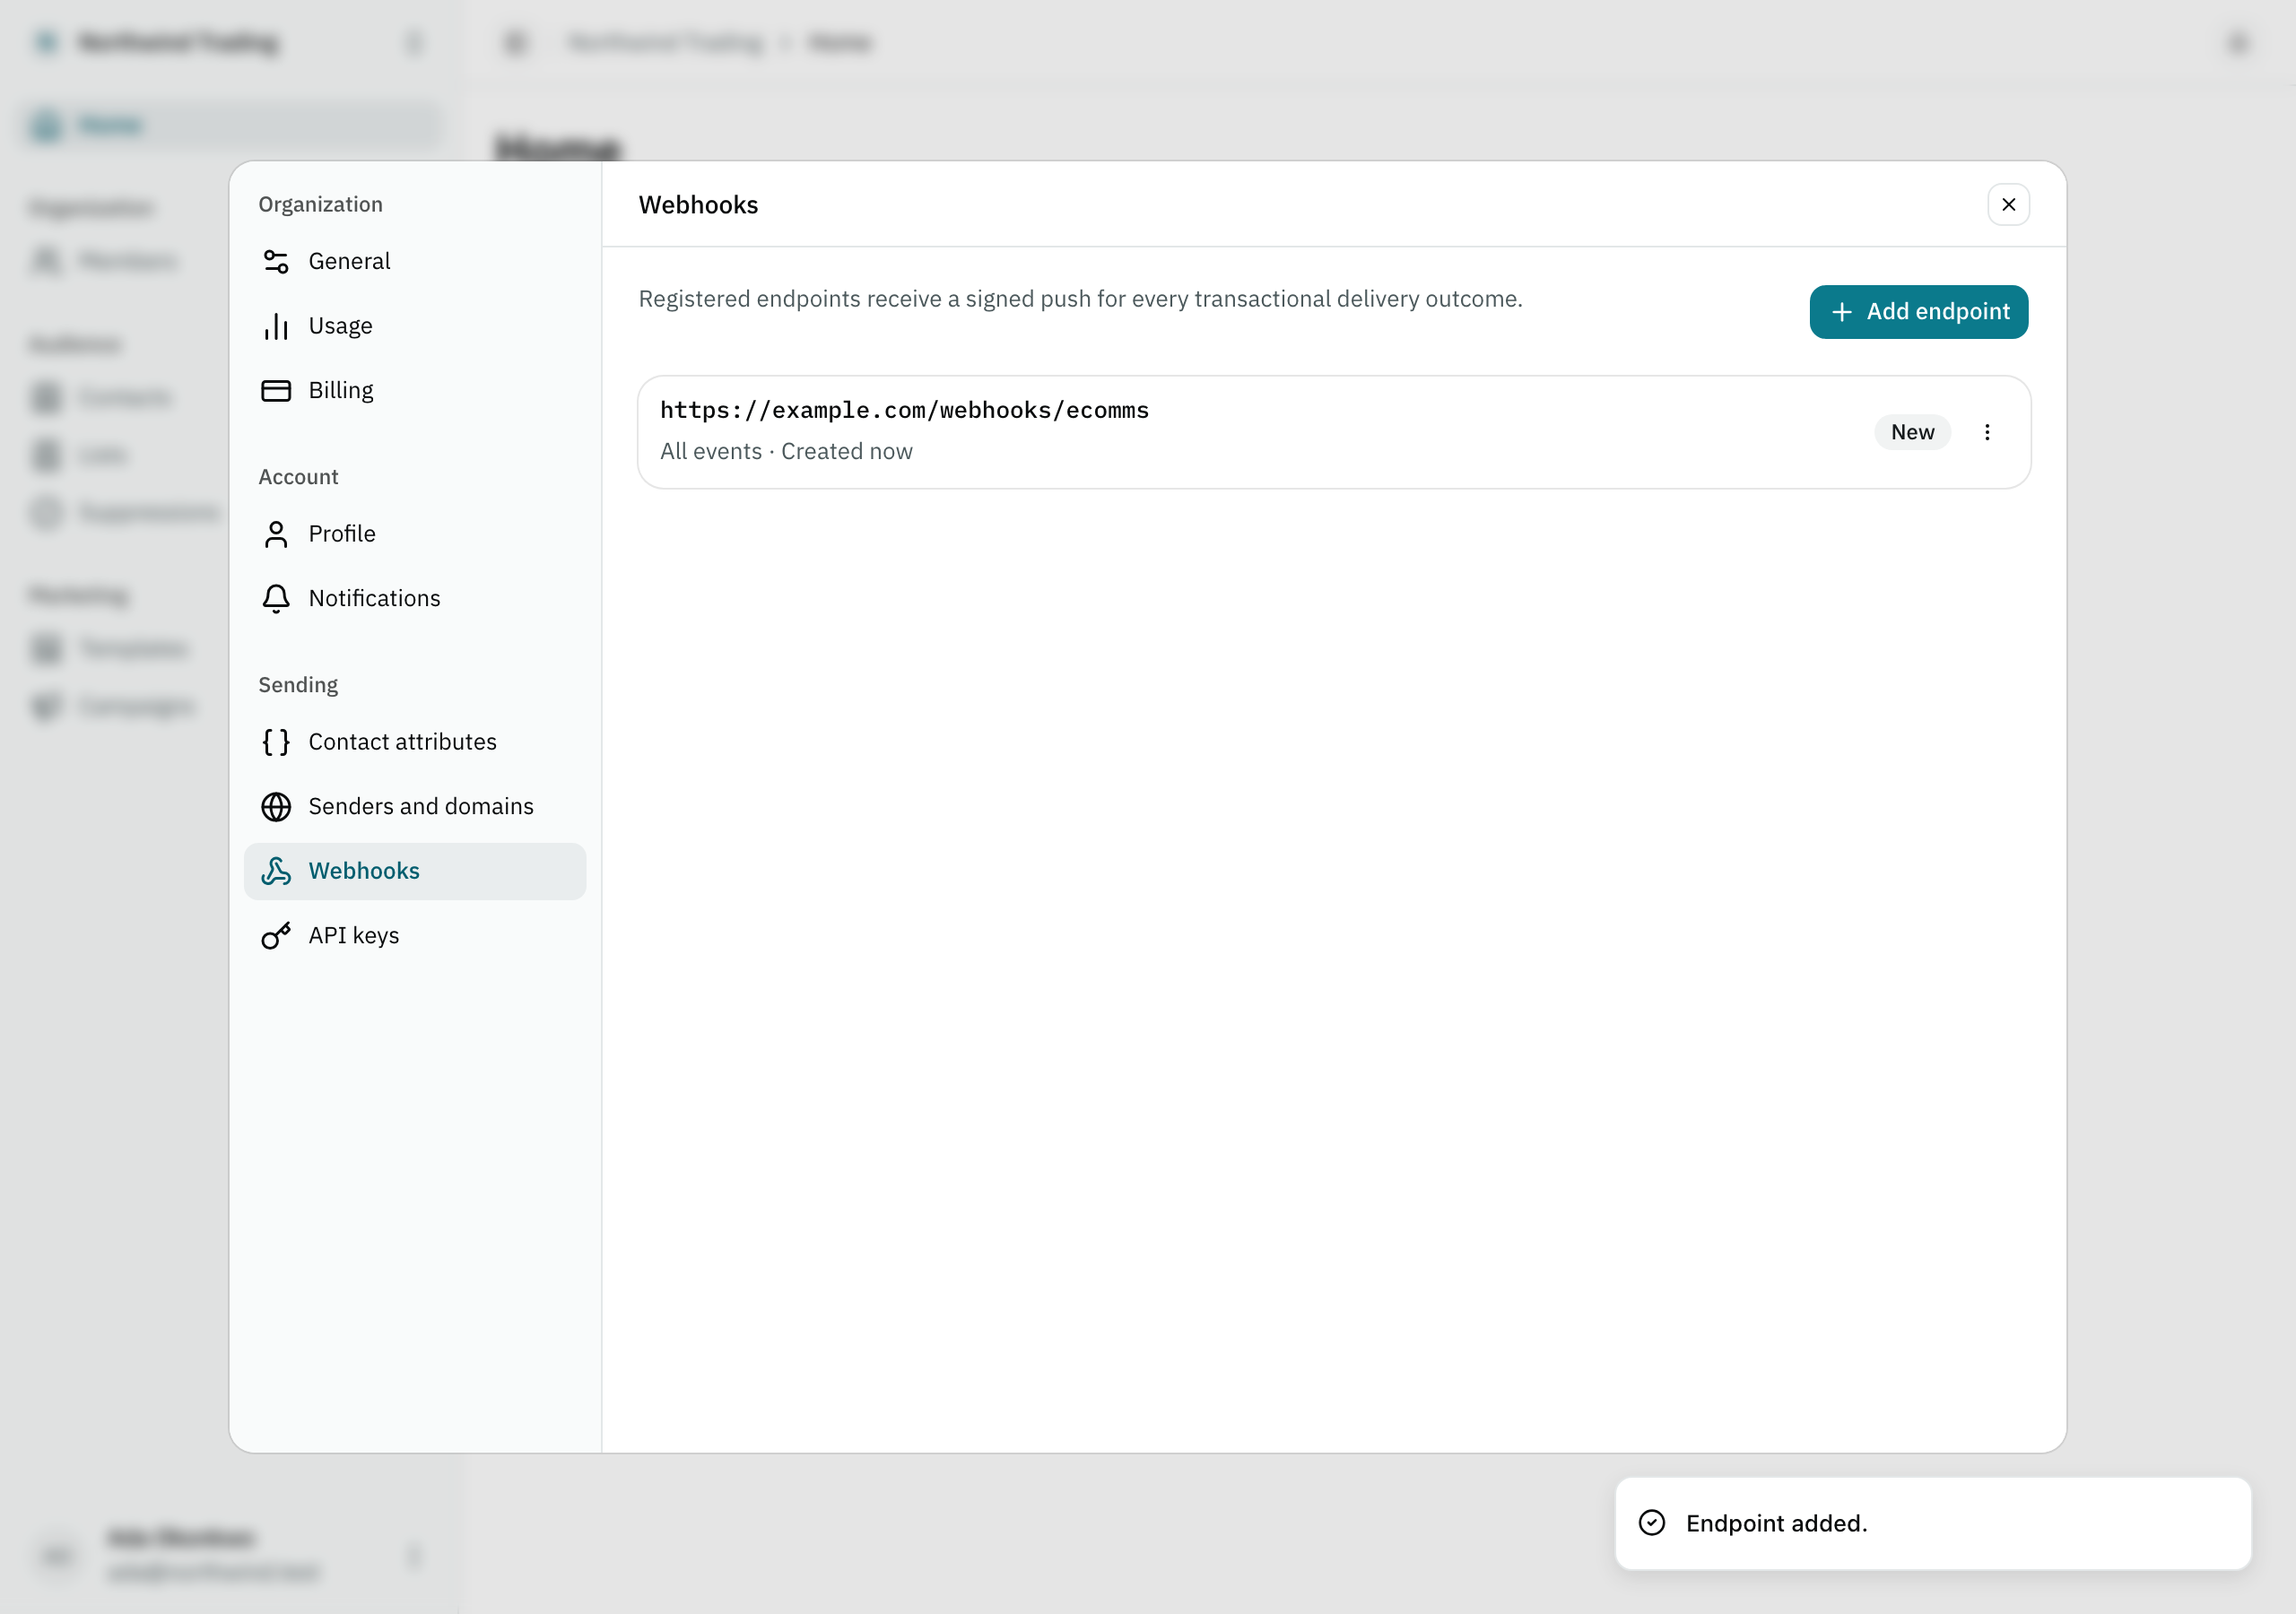
Task: Click the Webhooks dialog heading
Action: click(698, 204)
